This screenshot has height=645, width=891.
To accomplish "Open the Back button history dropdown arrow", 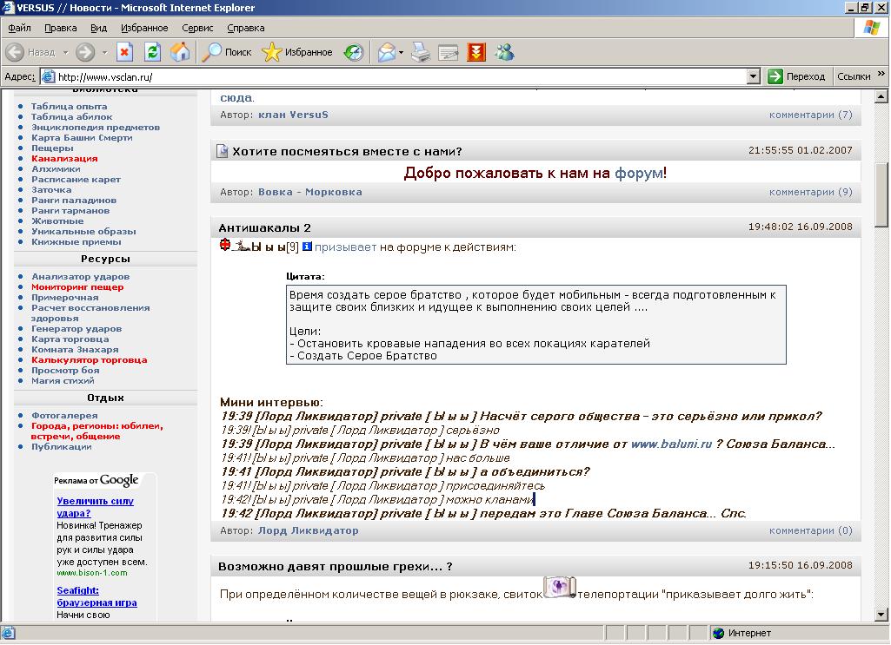I will tap(64, 52).
